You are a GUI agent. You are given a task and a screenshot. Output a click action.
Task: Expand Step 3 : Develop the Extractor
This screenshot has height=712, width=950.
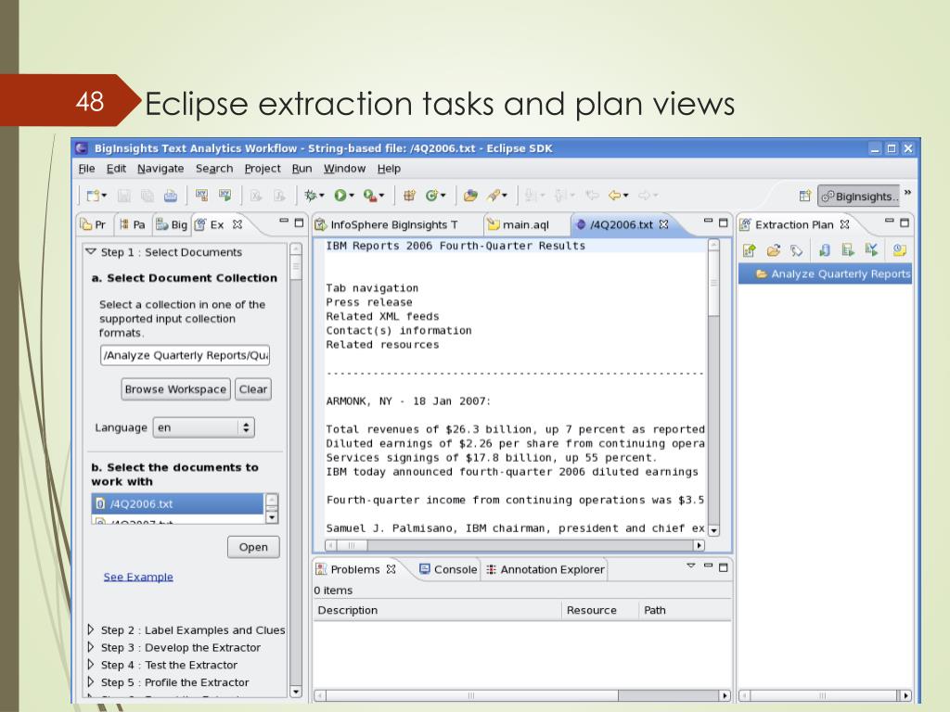click(91, 647)
